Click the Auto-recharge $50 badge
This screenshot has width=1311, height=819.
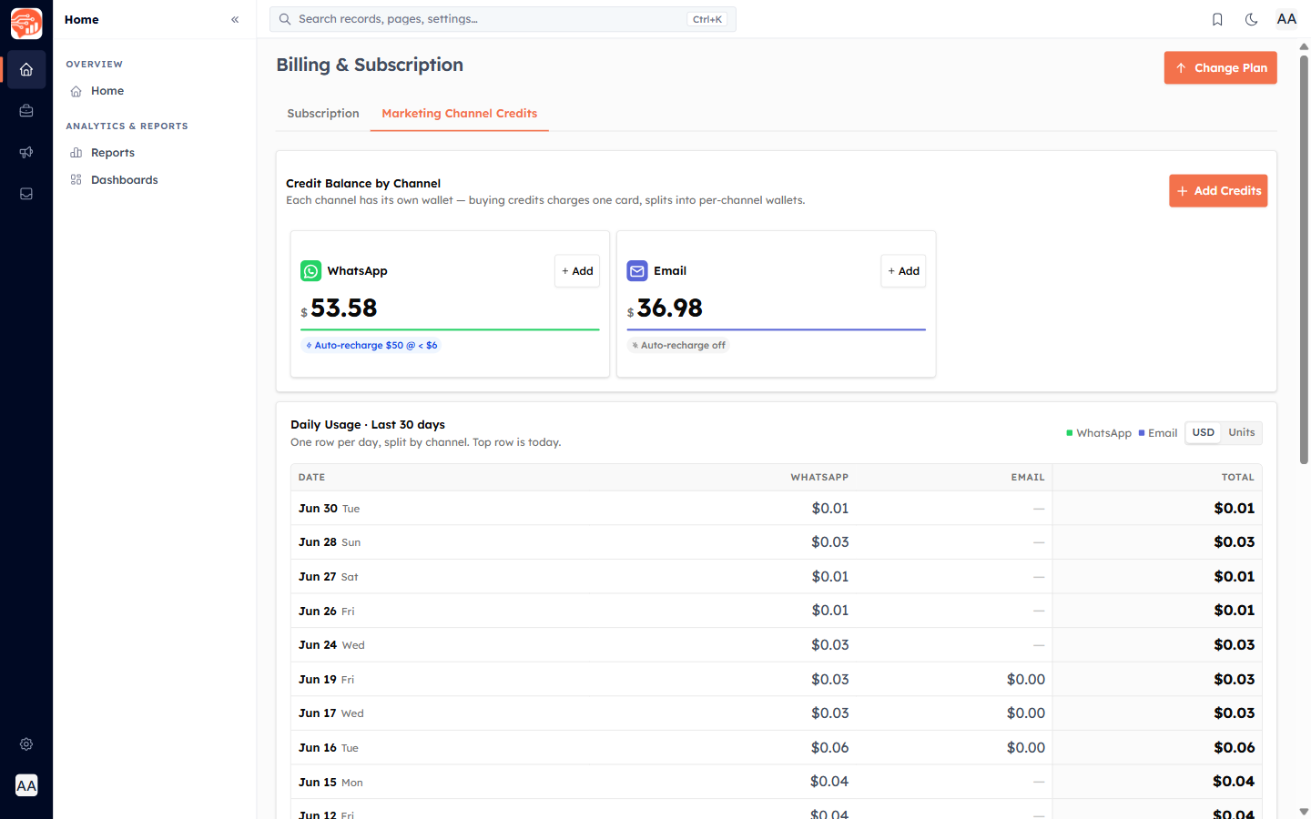pyautogui.click(x=371, y=346)
